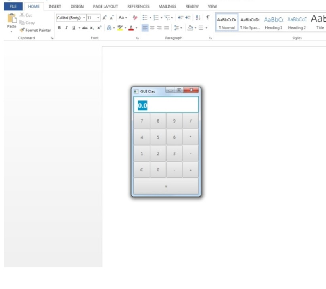The height and width of the screenshot is (289, 326).
Task: Click the Sort icon in Paragraph group
Action: 198,18
